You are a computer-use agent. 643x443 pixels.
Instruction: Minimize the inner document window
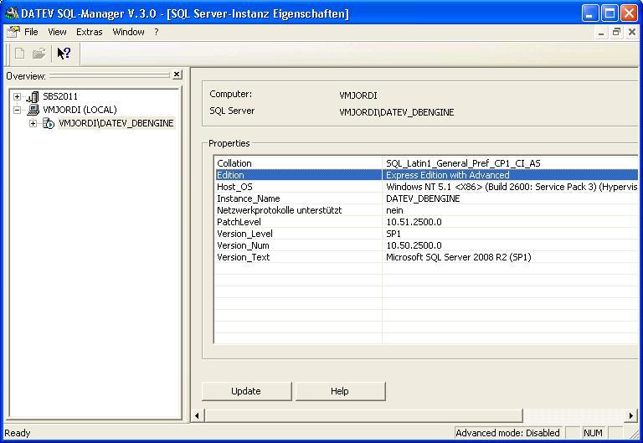[x=601, y=32]
